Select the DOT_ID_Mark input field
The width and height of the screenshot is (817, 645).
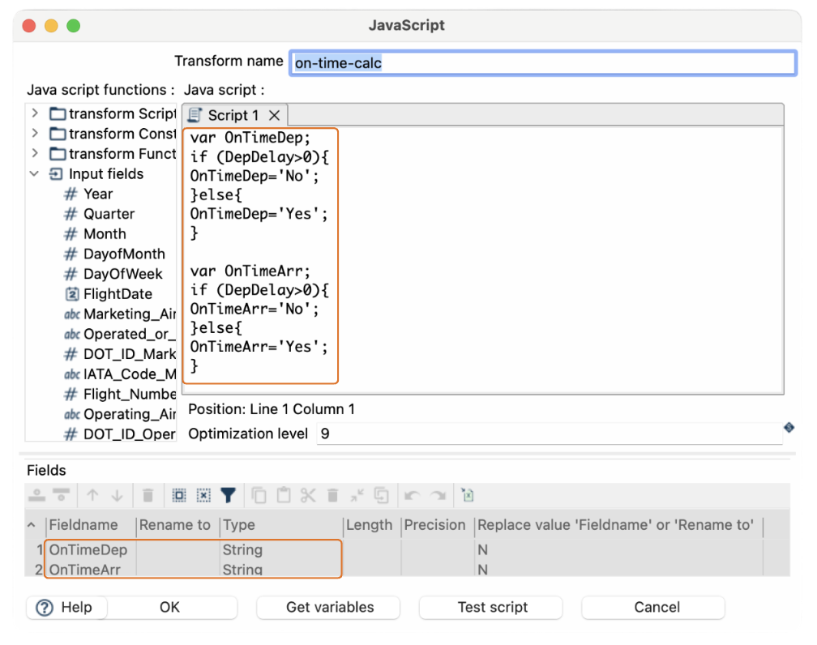pos(129,354)
